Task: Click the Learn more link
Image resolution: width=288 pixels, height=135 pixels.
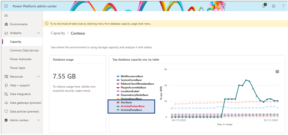Action: click(x=83, y=91)
